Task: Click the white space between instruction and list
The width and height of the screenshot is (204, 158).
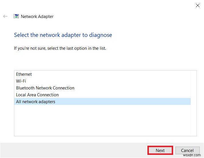Action: pos(100,61)
